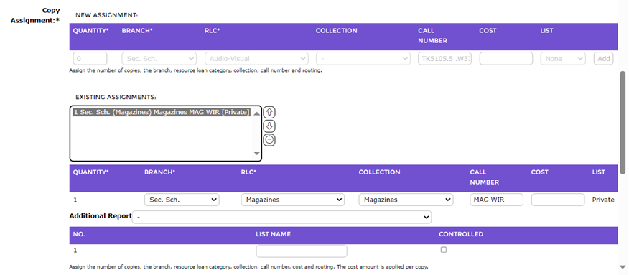The height and width of the screenshot is (275, 629).
Task: Click the Private list value text
Action: [603, 200]
